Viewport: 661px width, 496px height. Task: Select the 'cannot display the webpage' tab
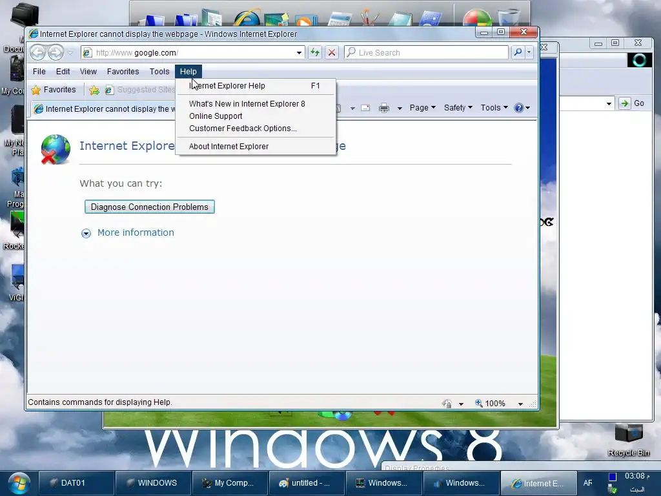click(104, 108)
